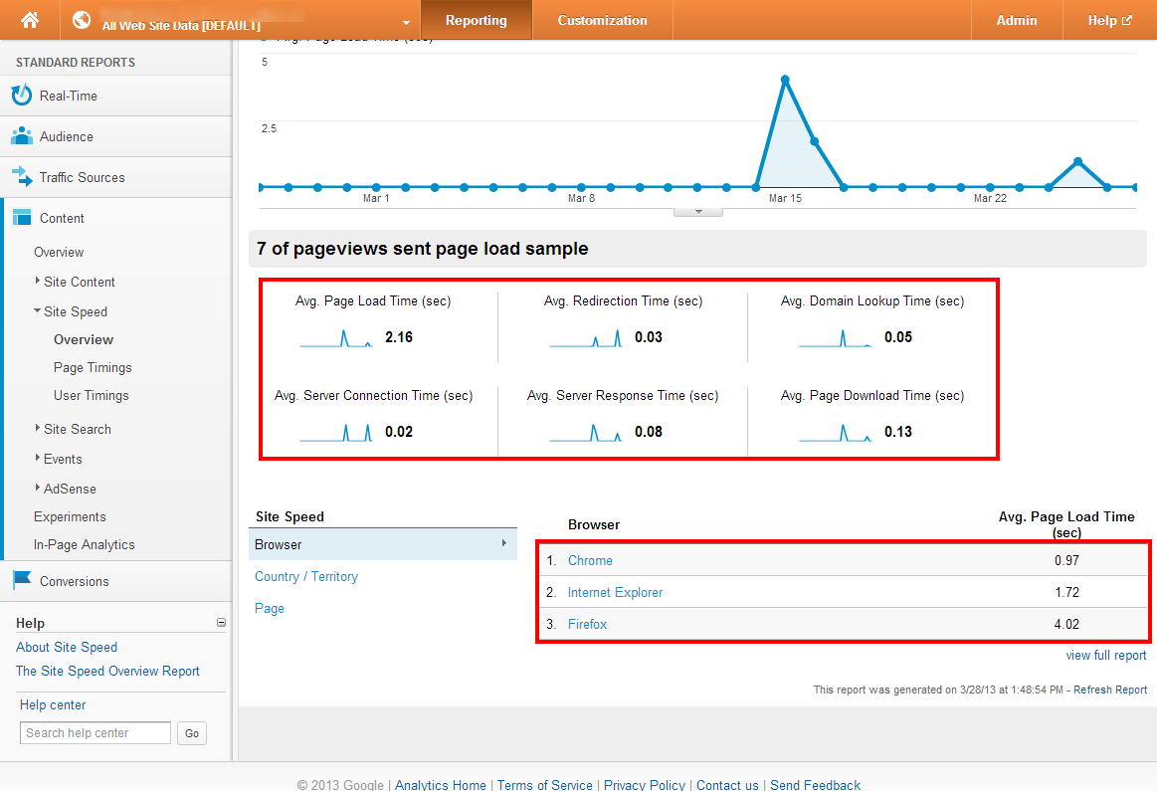This screenshot has width=1157, height=791.
Task: Open the Privacy Policy footer link
Action: pyautogui.click(x=645, y=785)
